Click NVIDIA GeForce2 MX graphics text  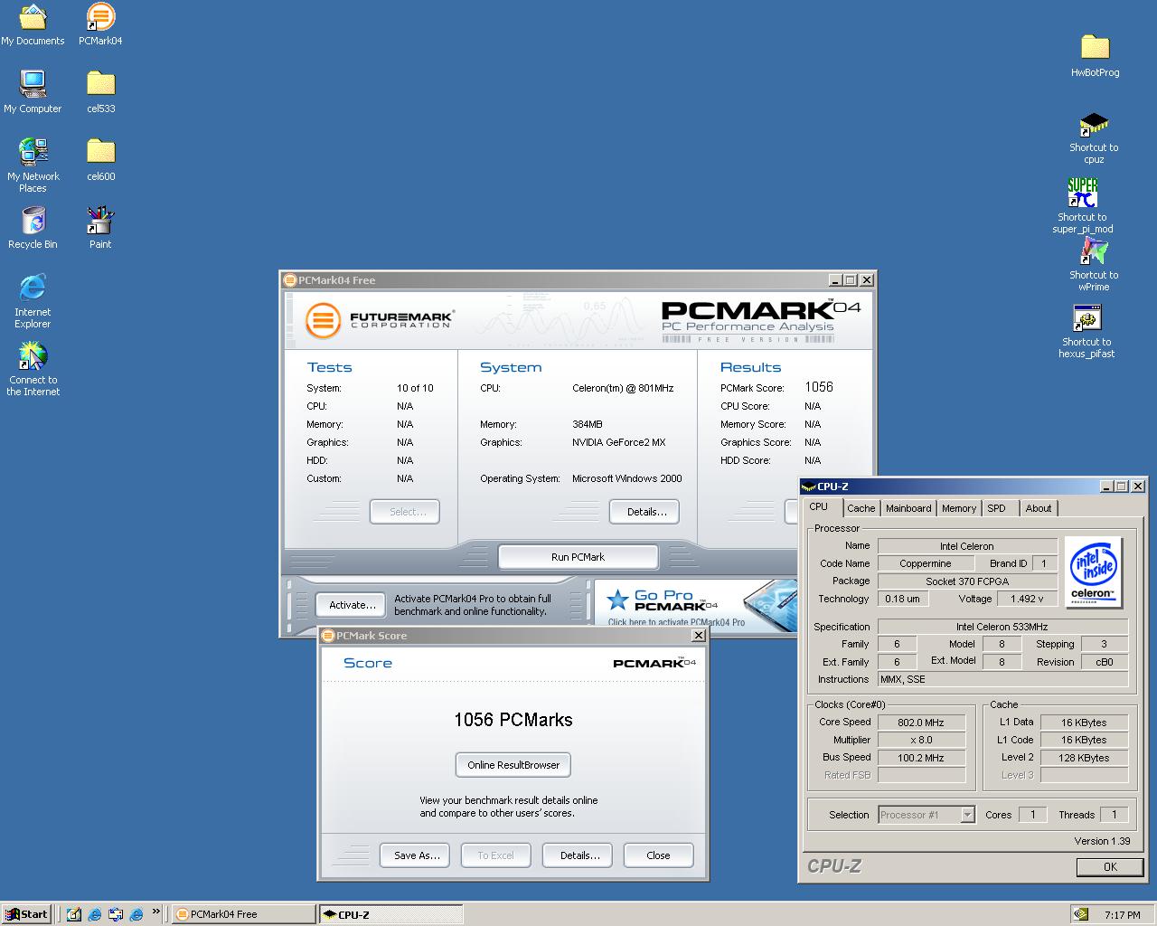(x=618, y=442)
